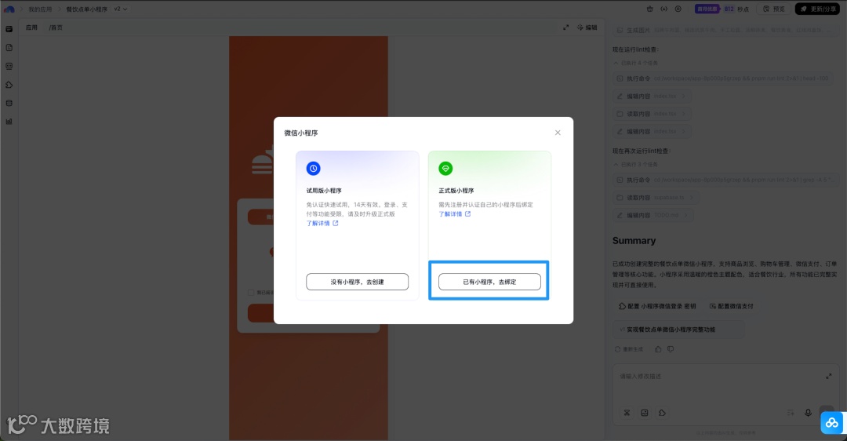Click the list-plus icon beside microphone
This screenshot has width=847, height=441.
(x=791, y=413)
